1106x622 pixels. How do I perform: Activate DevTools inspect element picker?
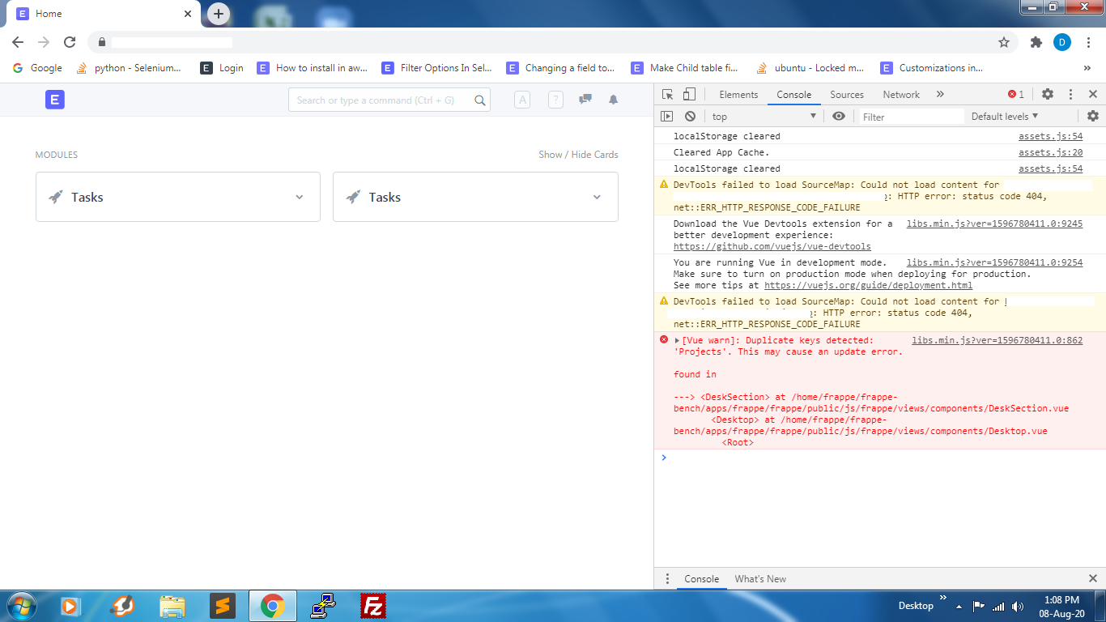click(x=667, y=95)
